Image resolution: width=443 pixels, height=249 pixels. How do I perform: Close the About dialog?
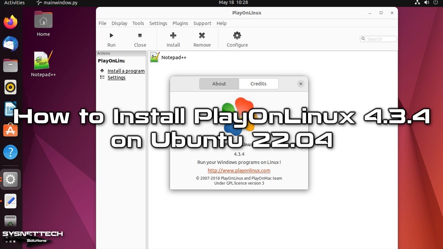click(301, 84)
